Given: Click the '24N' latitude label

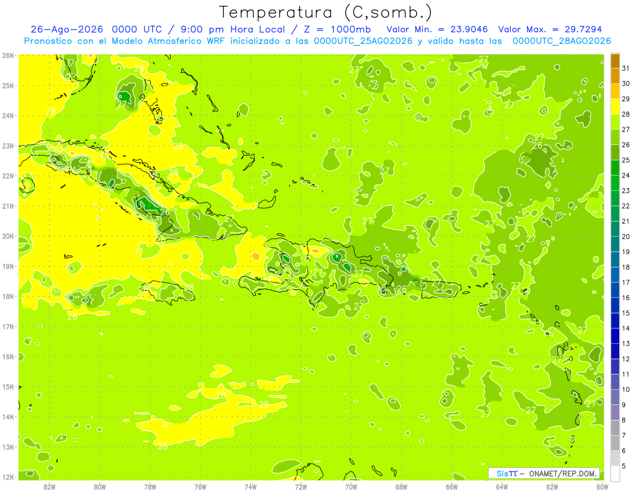Looking at the screenshot, I should [x=8, y=116].
